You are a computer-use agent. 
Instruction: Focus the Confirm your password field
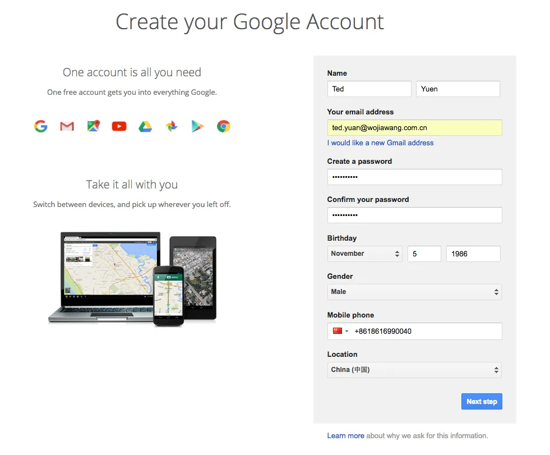[x=415, y=215]
